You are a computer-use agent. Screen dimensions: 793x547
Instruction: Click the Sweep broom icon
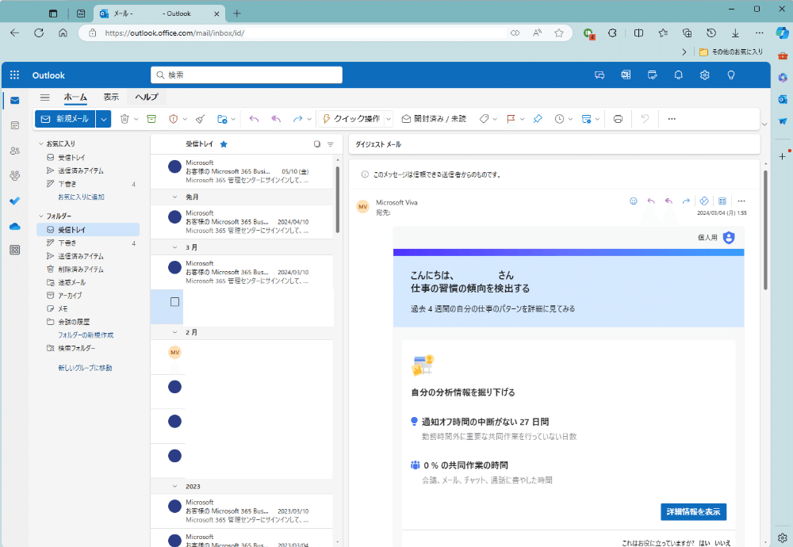201,119
